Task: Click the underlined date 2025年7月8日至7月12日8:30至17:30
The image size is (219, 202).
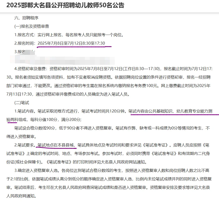Action: (71, 43)
